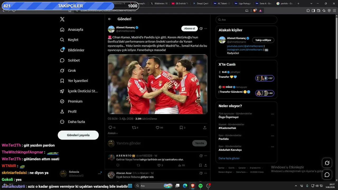Open İçerik Üreticisi Stüdyosu
Screen dimensions: 338x190
[x=79, y=91]
